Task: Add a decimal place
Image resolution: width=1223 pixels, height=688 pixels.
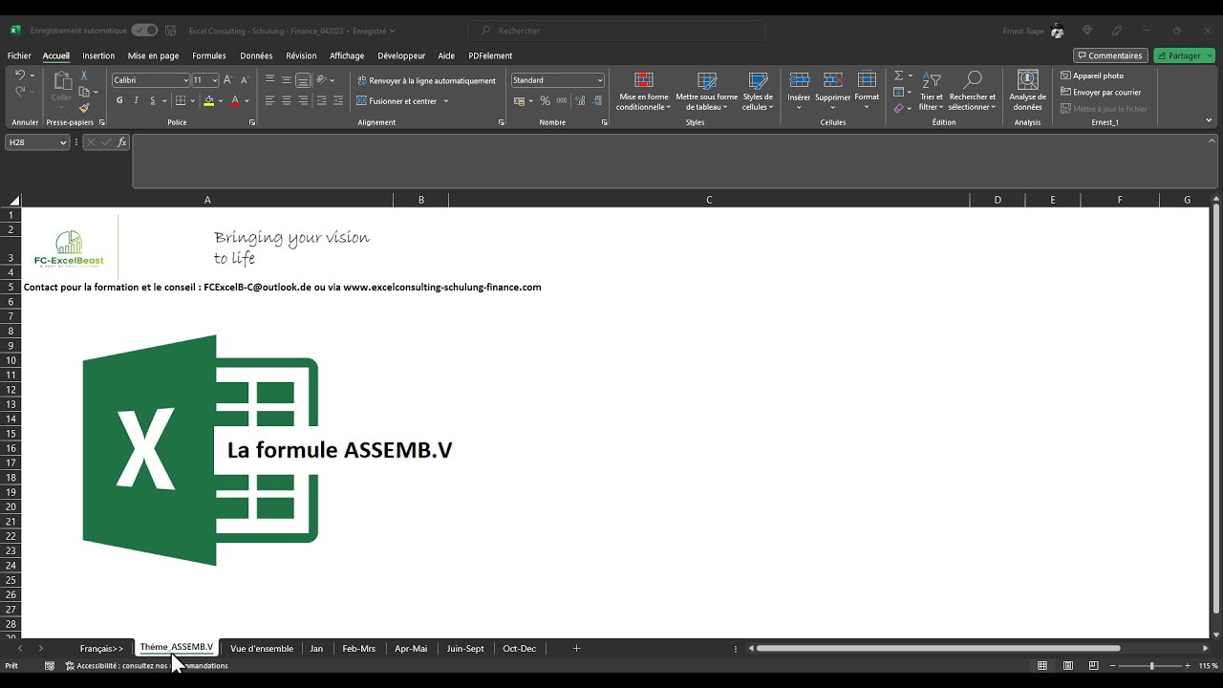Action: tap(579, 100)
